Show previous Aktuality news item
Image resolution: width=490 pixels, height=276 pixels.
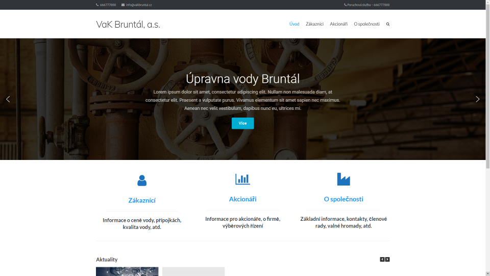382,260
